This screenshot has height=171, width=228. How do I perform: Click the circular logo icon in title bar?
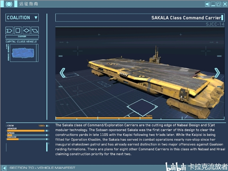click(x=9, y=4)
